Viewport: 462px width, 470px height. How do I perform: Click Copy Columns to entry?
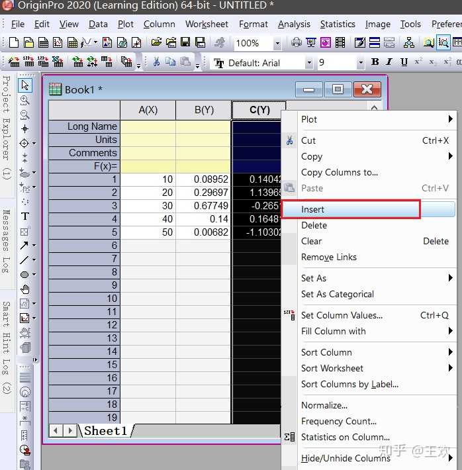[369, 172]
